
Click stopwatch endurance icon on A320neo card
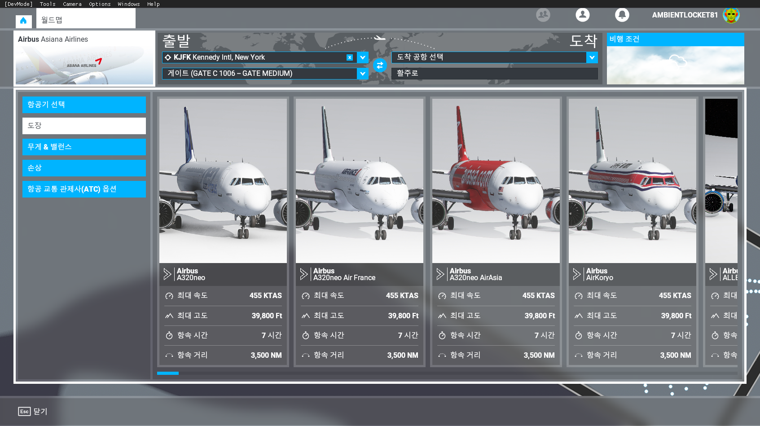(x=169, y=335)
